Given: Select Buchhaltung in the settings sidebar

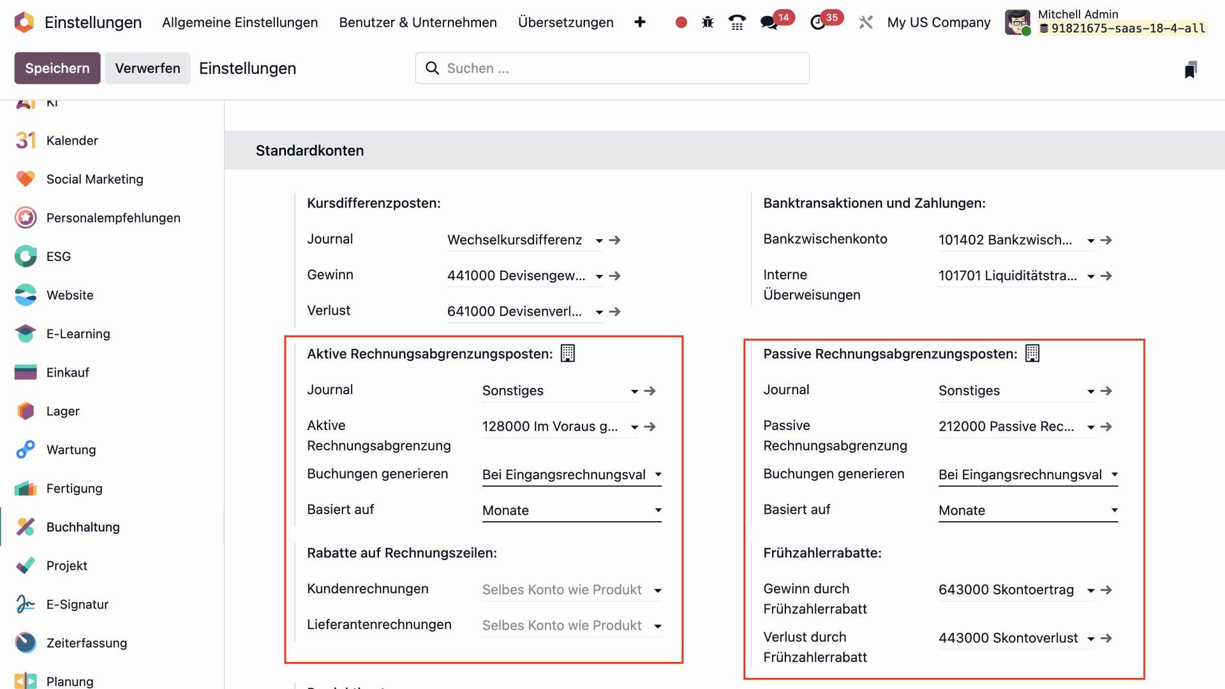Looking at the screenshot, I should [83, 527].
